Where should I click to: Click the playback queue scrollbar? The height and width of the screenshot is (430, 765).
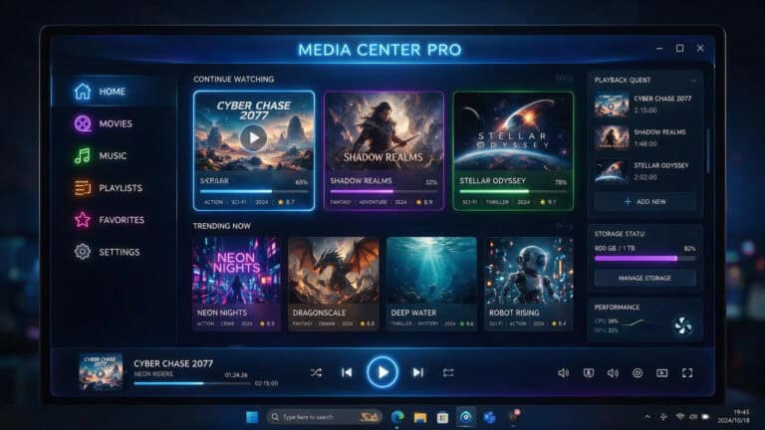pyautogui.click(x=708, y=149)
